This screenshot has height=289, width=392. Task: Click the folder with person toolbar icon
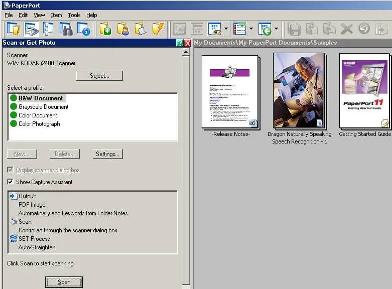tap(123, 29)
